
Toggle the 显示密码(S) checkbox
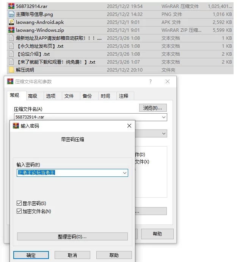coord(19,203)
